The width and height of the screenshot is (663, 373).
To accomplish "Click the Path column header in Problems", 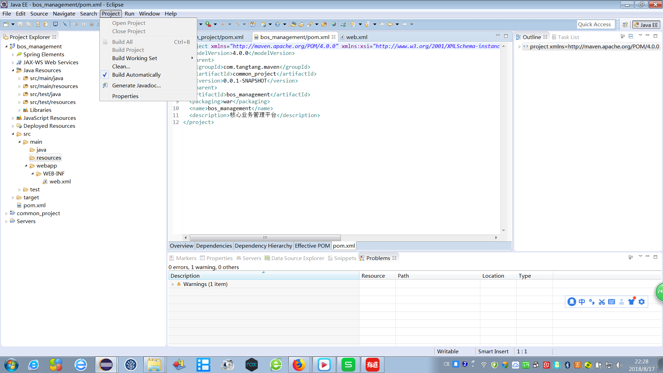I will pyautogui.click(x=438, y=276).
